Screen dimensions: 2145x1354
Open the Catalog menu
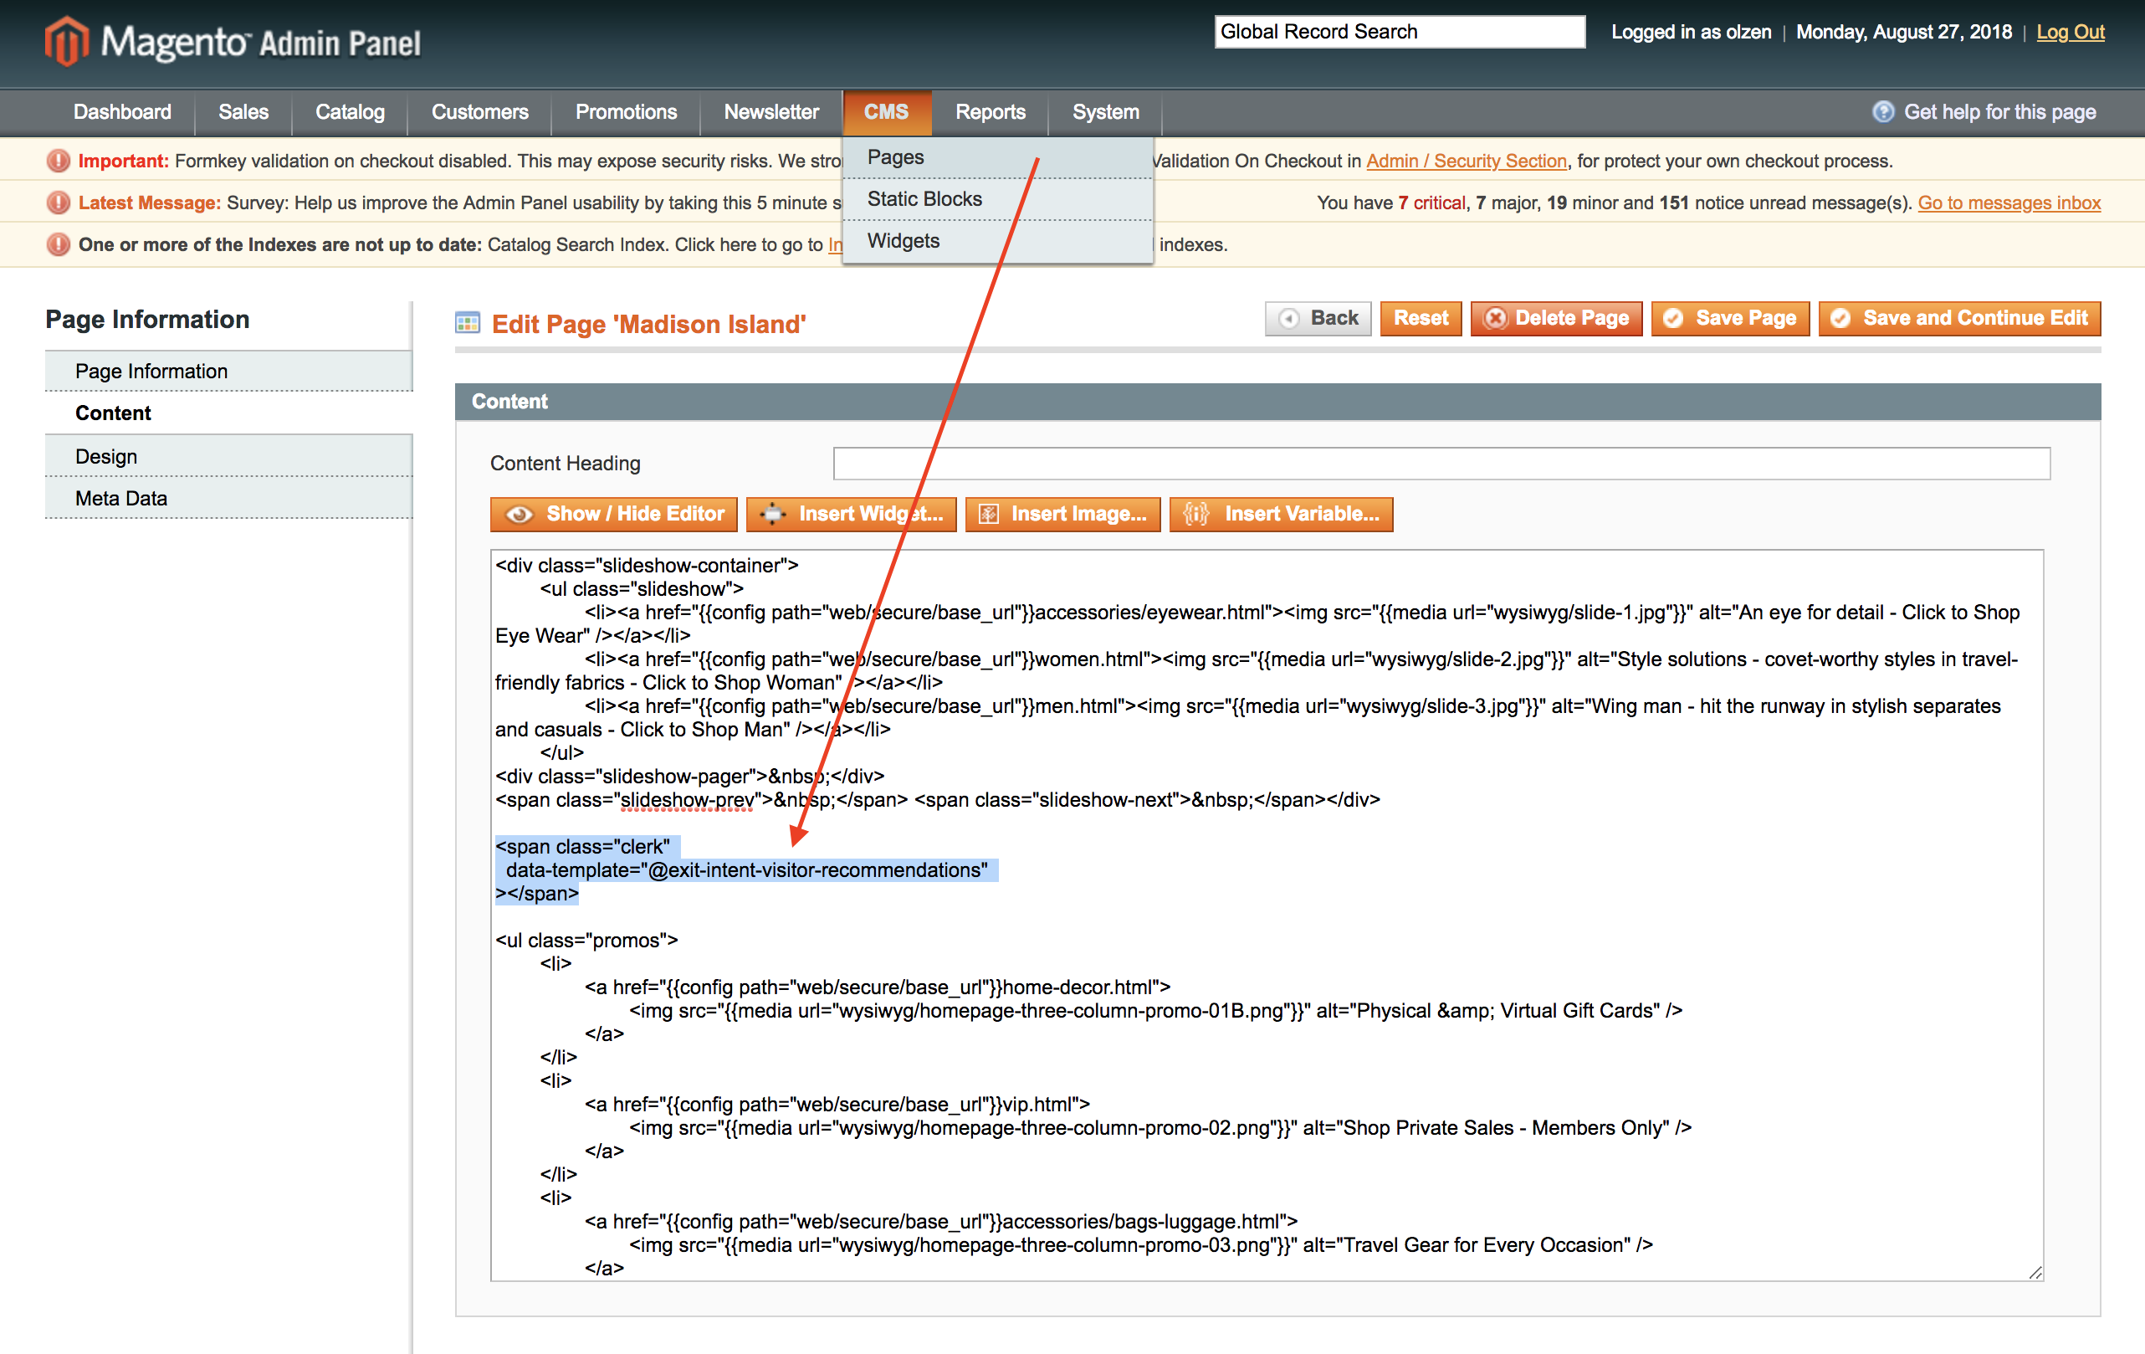350,112
